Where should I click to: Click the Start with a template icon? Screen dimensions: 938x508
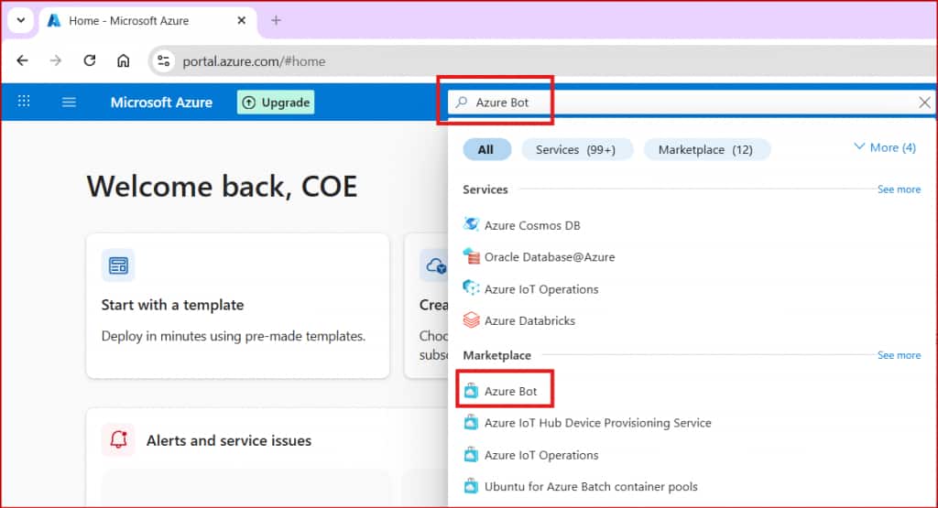pyautogui.click(x=118, y=265)
